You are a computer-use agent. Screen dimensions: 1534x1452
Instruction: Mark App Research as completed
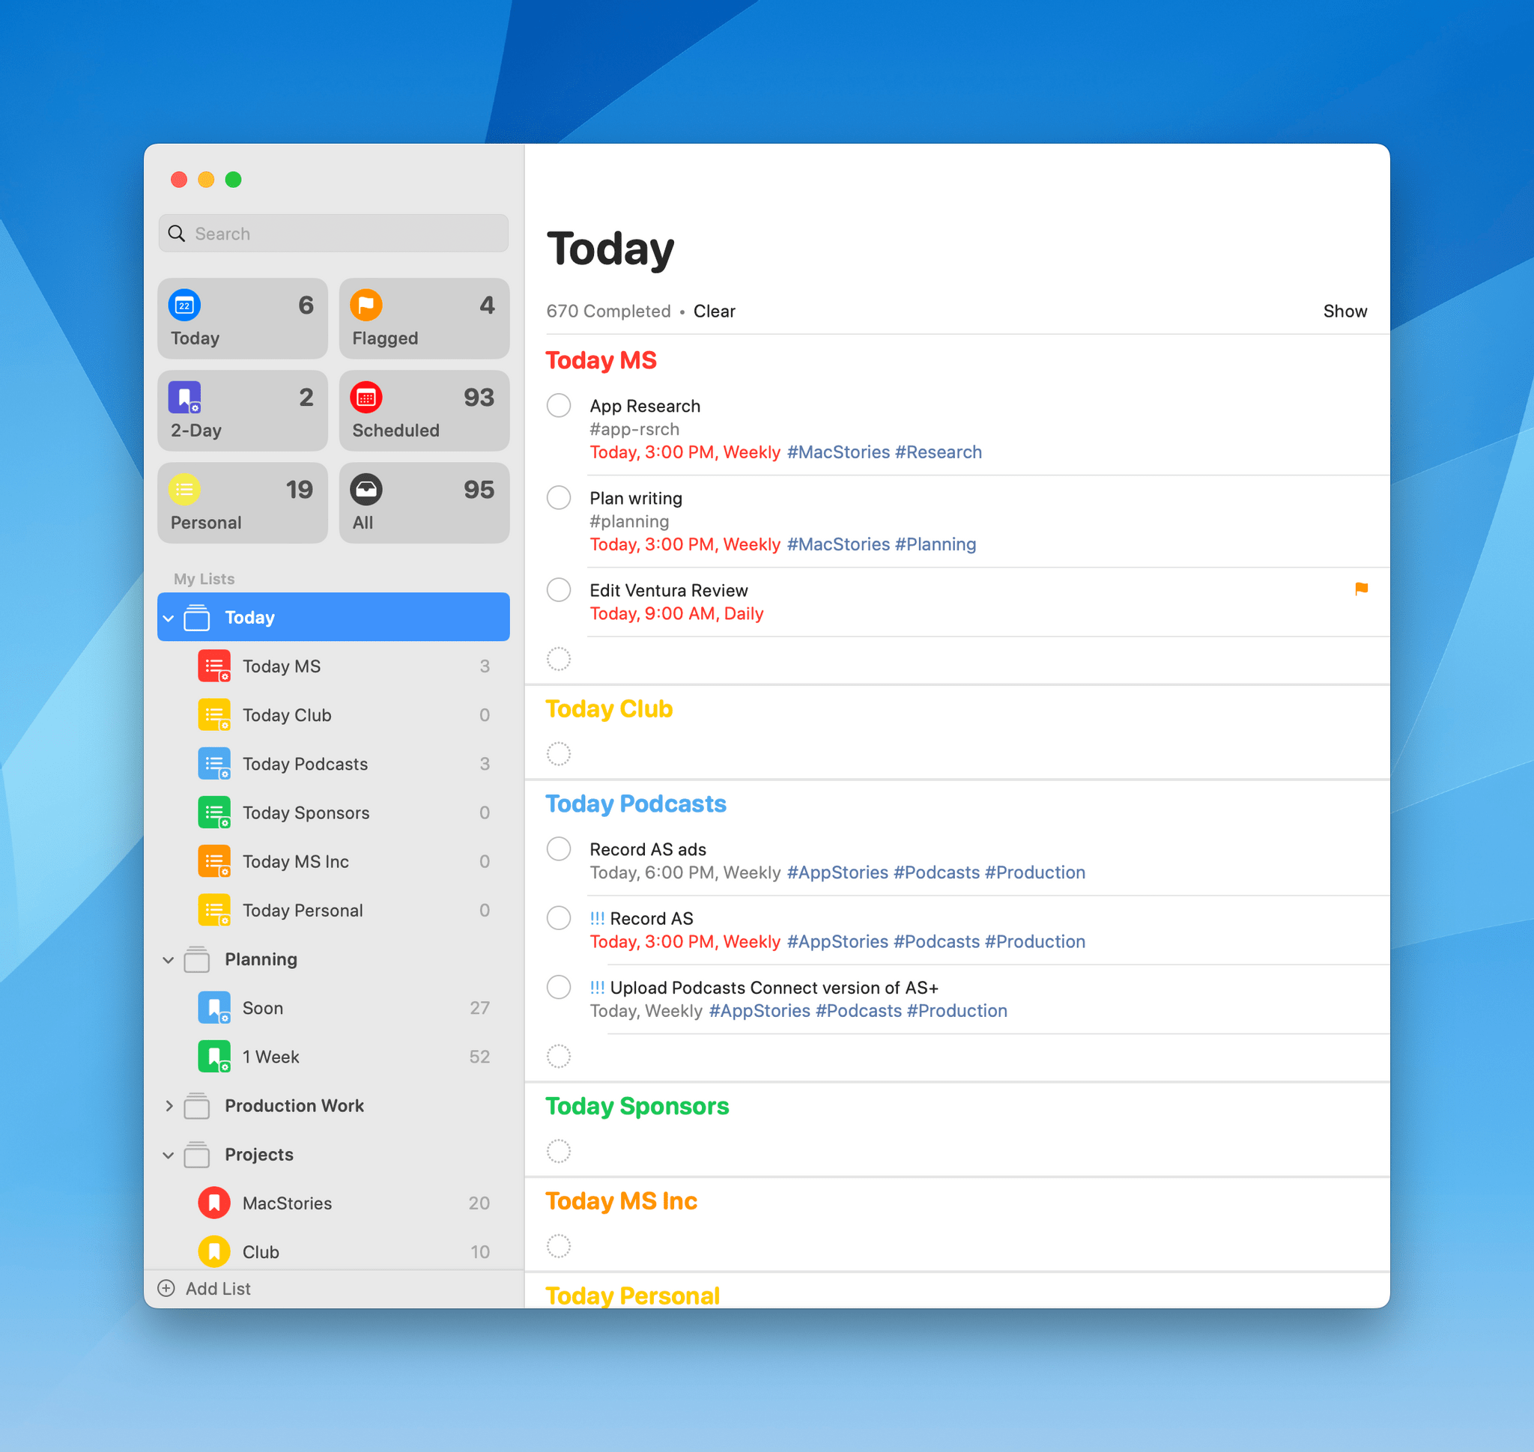[x=558, y=406]
